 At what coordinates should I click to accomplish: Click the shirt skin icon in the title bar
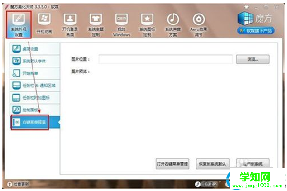pos(246,7)
